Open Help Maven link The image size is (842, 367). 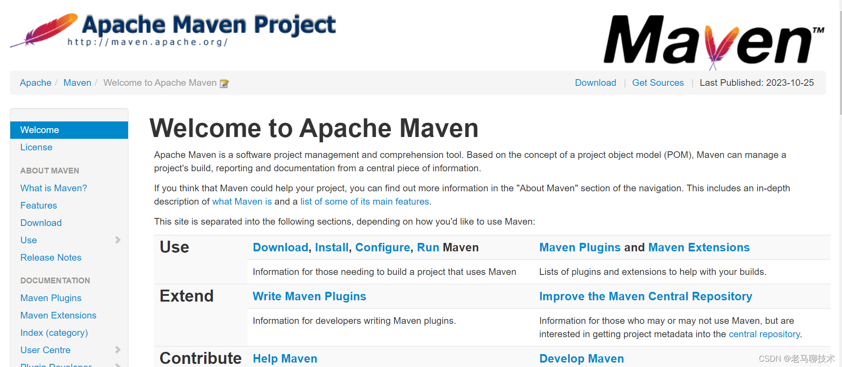[285, 359]
